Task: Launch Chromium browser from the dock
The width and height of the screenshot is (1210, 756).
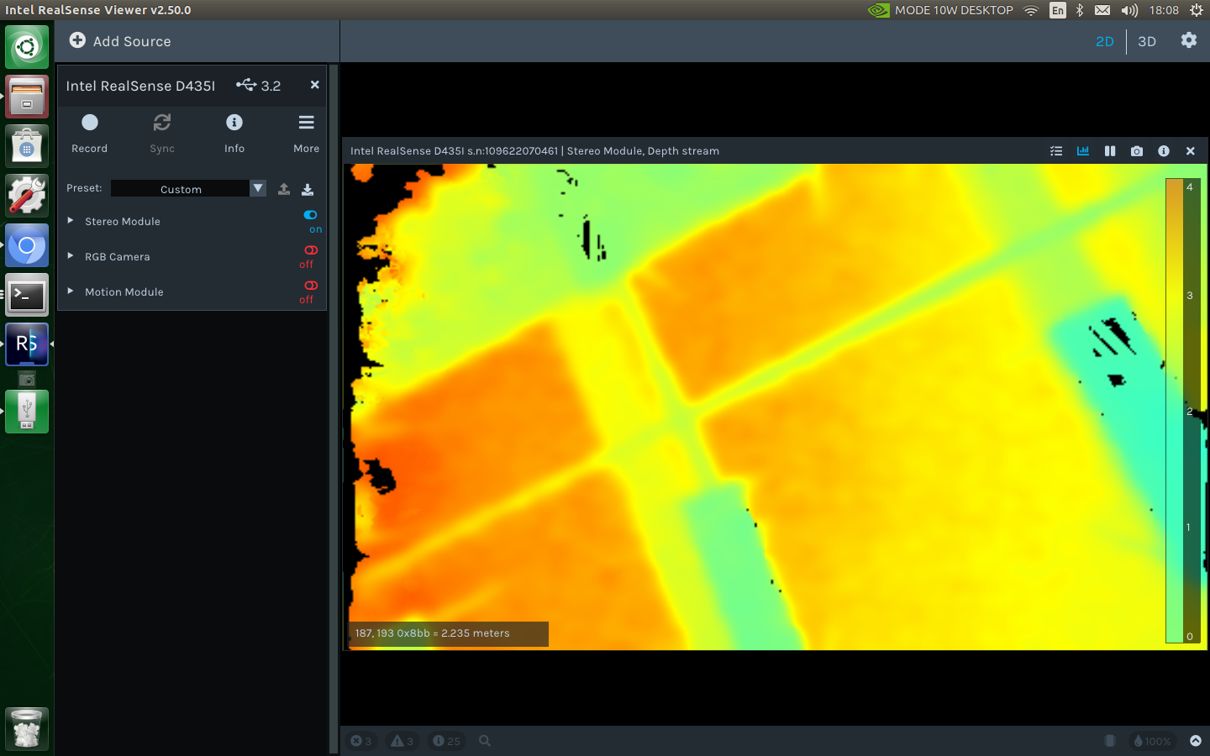Action: click(27, 245)
